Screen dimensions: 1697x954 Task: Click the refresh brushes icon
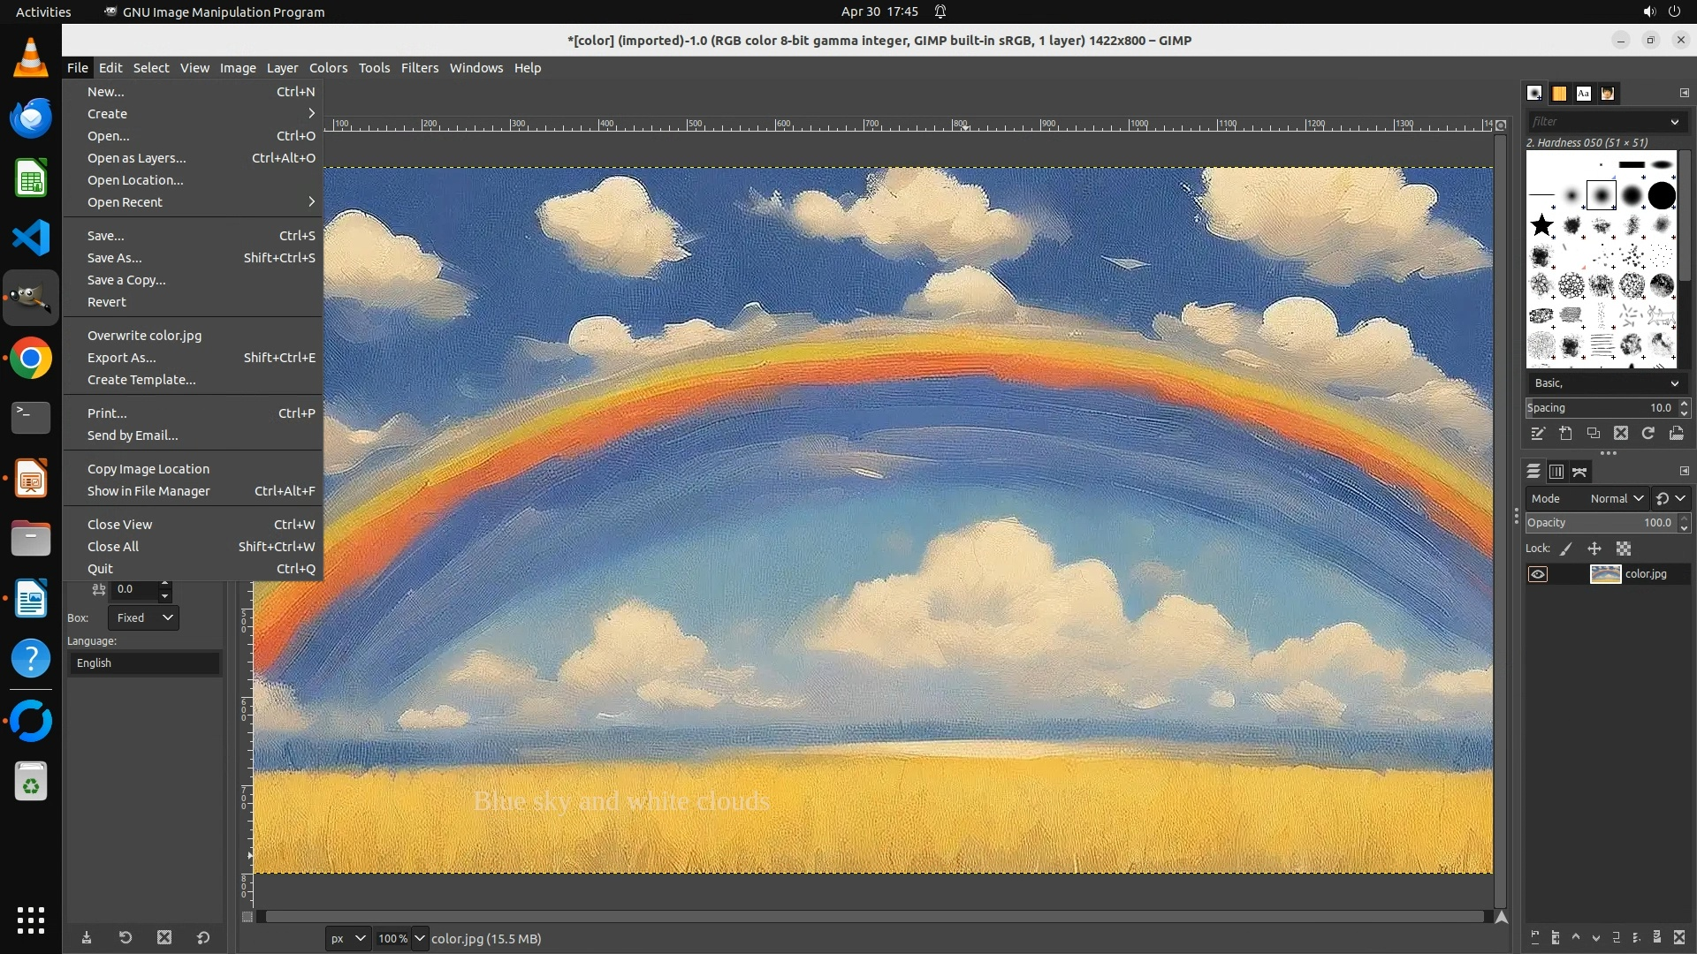click(x=1648, y=434)
